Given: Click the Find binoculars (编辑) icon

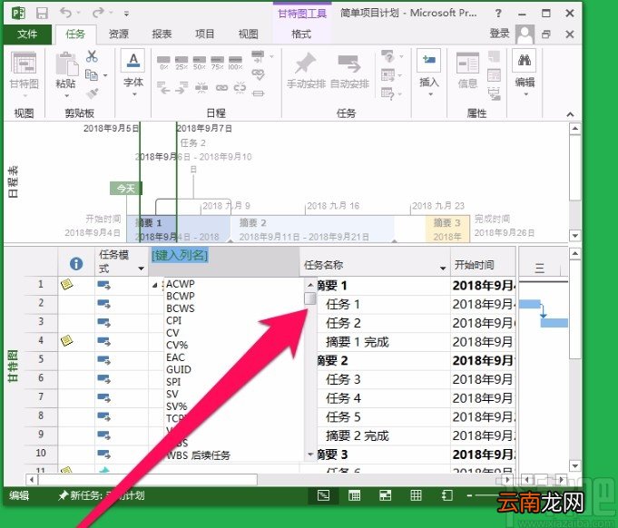Looking at the screenshot, I should click(x=525, y=60).
